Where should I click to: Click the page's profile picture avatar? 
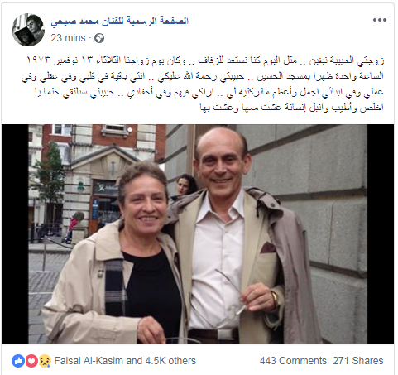[x=28, y=30]
